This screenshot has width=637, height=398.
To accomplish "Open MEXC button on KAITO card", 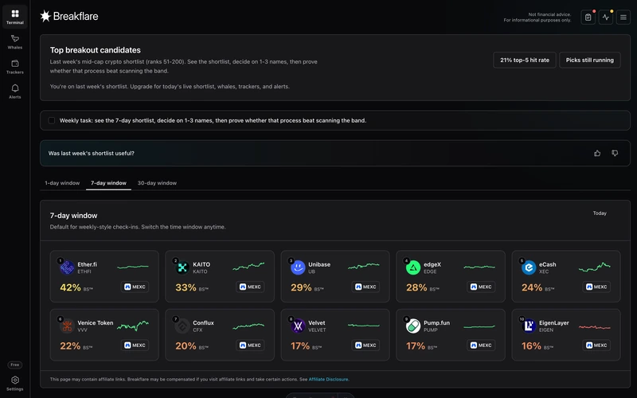I will (x=250, y=287).
